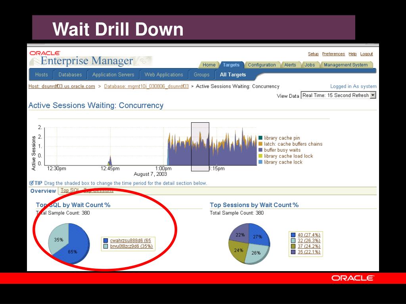Click the Logout link
The width and height of the screenshot is (406, 304).
tap(366, 54)
